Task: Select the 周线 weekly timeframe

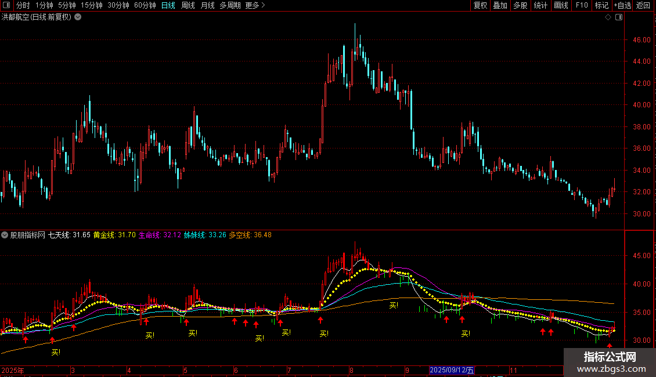Action: tap(188, 5)
